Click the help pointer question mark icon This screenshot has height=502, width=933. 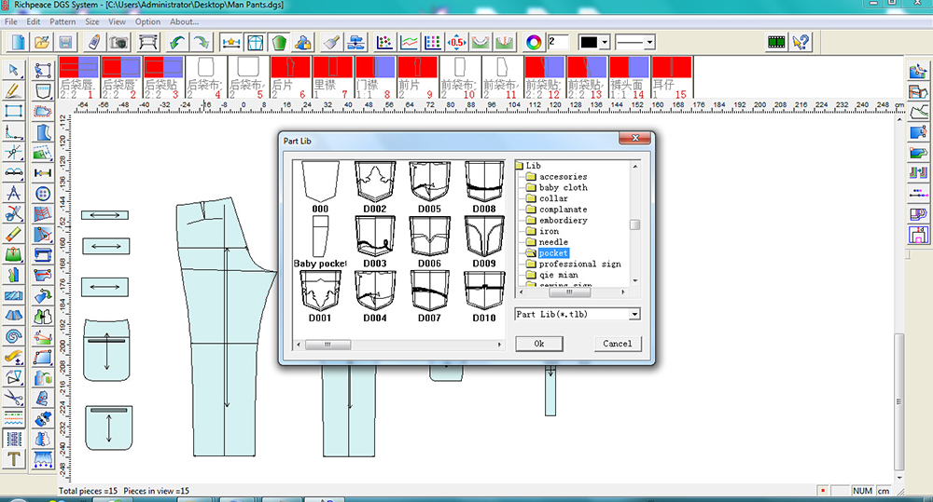[801, 42]
